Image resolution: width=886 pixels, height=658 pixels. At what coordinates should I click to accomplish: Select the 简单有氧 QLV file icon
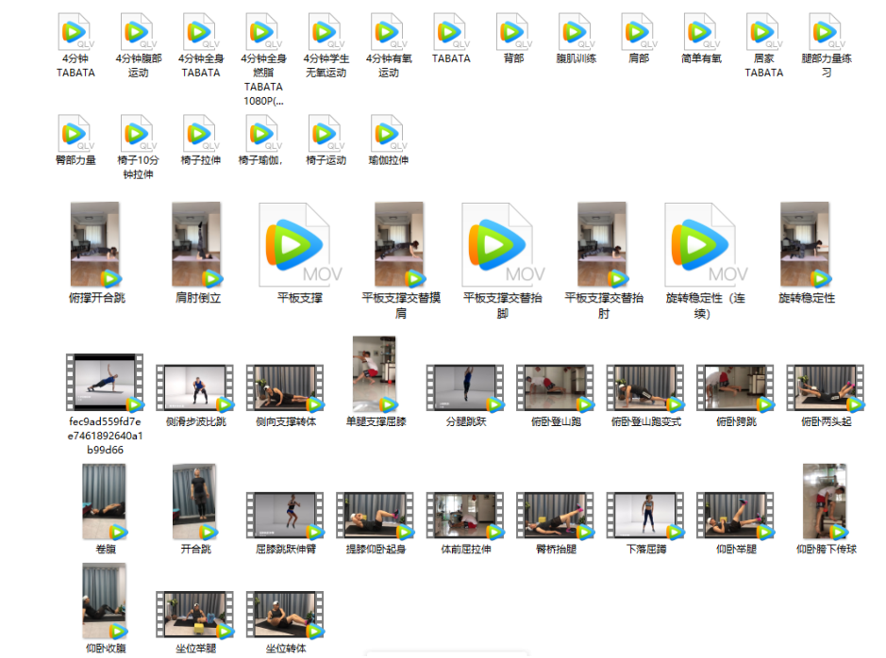pyautogui.click(x=701, y=32)
